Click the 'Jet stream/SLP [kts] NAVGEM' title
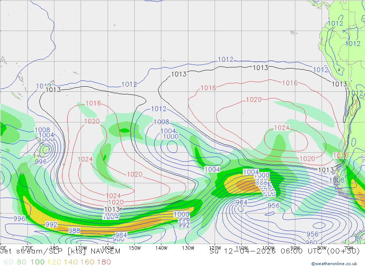This screenshot has width=365, height=267. coord(60,251)
